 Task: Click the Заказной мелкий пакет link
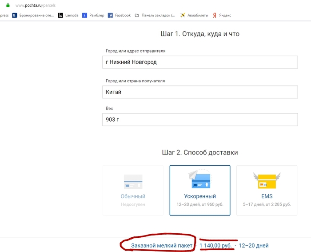(x=162, y=246)
